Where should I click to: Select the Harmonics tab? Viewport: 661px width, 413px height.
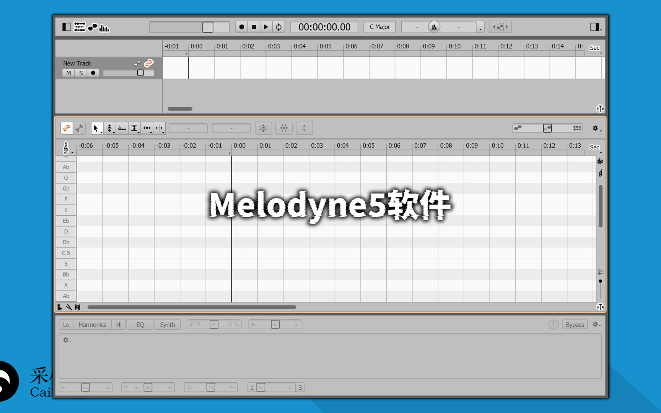tap(93, 325)
